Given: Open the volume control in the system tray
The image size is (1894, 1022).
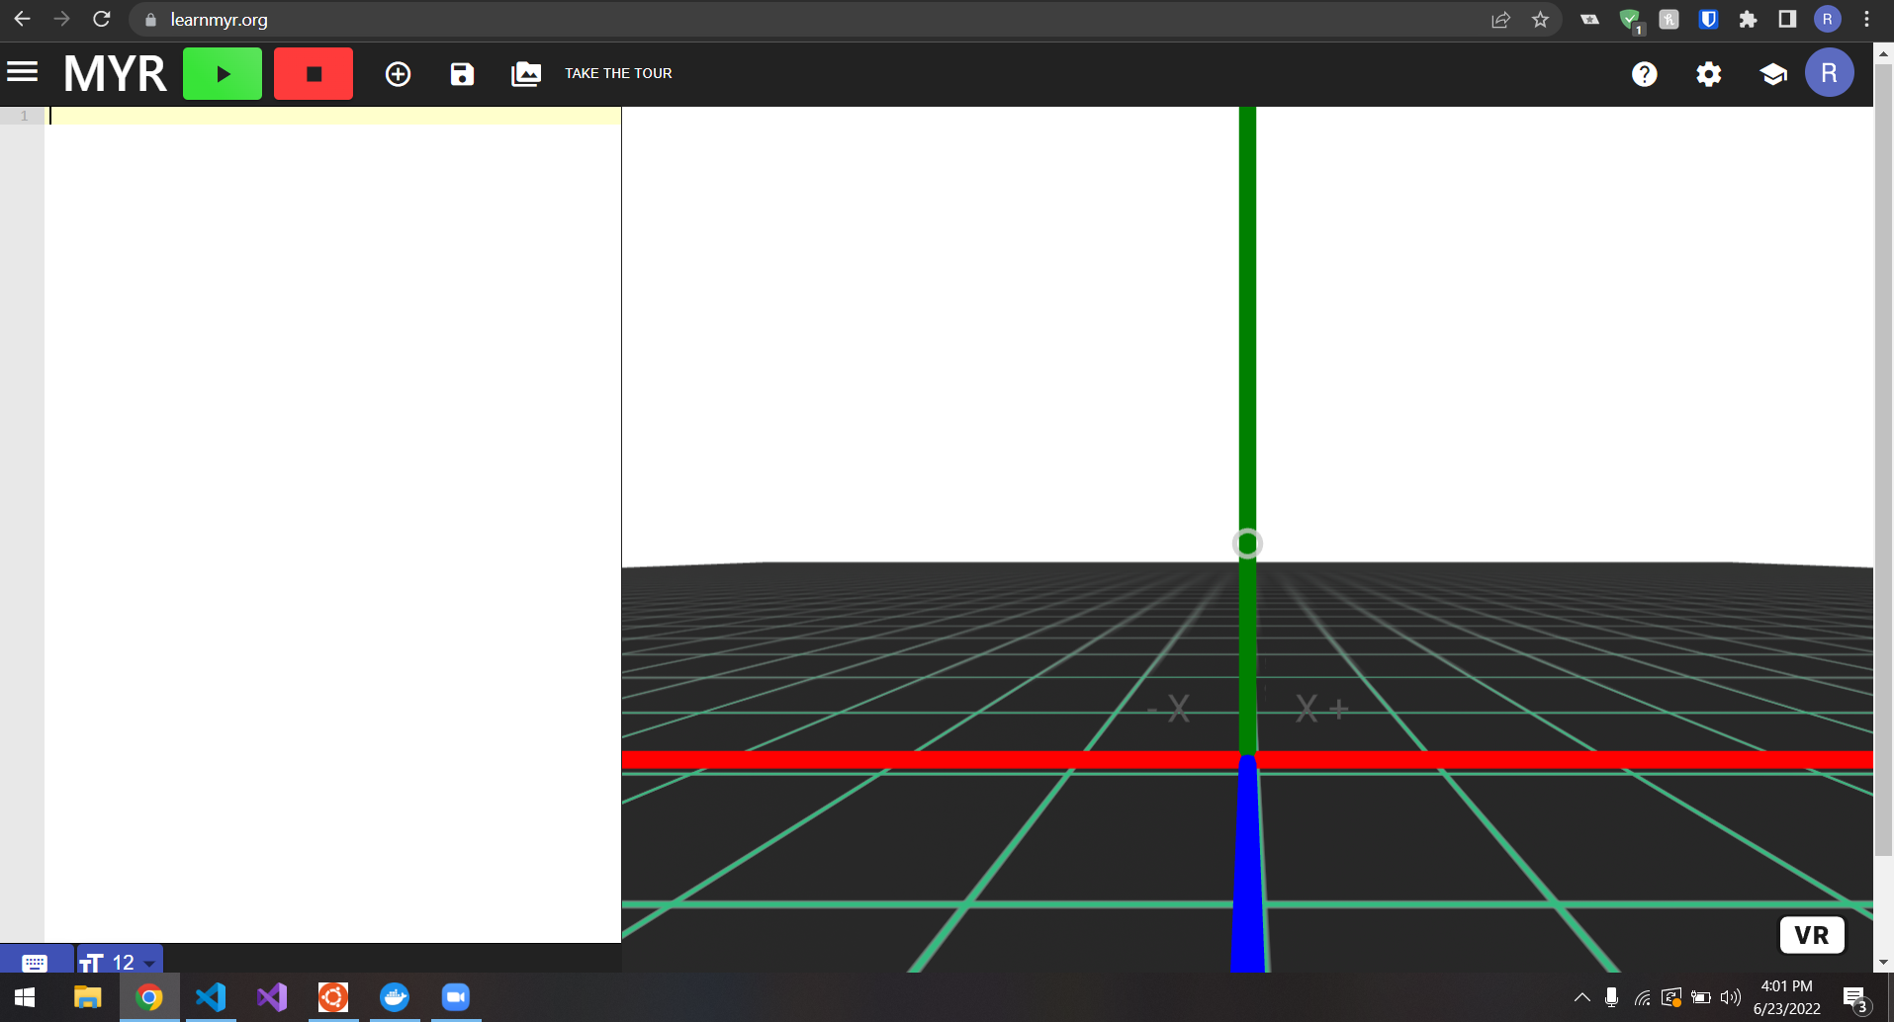Looking at the screenshot, I should (1731, 997).
